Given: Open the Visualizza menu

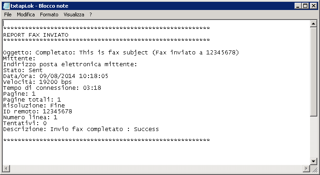Looking at the screenshot, I should click(x=74, y=15).
